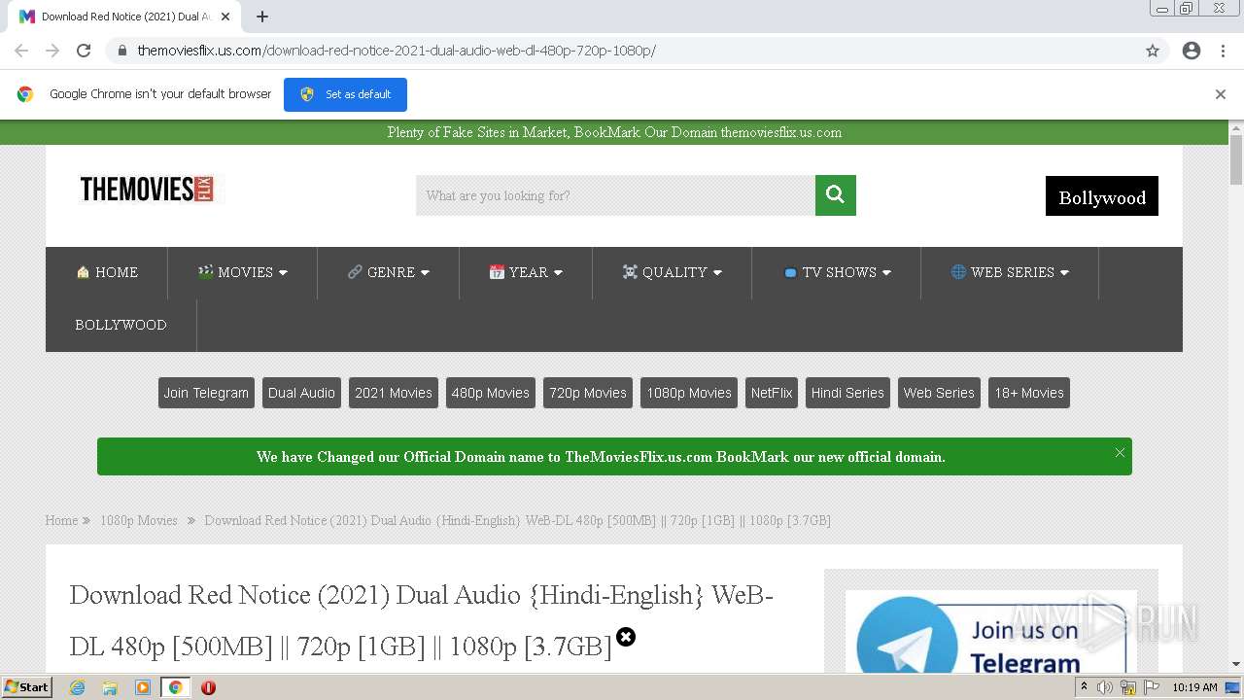
Task: Expand the WEB SERIES dropdown menu
Action: click(x=1010, y=272)
